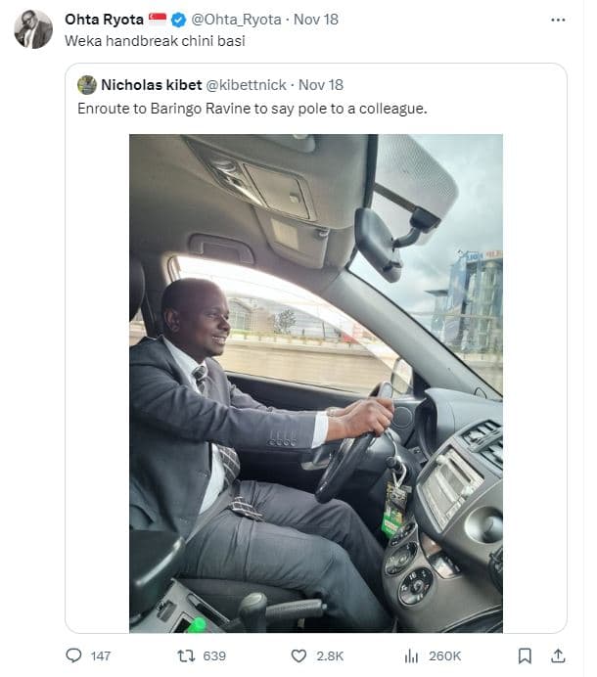The width and height of the screenshot is (597, 677).
Task: Share the tweet via share icon
Action: pos(558,655)
